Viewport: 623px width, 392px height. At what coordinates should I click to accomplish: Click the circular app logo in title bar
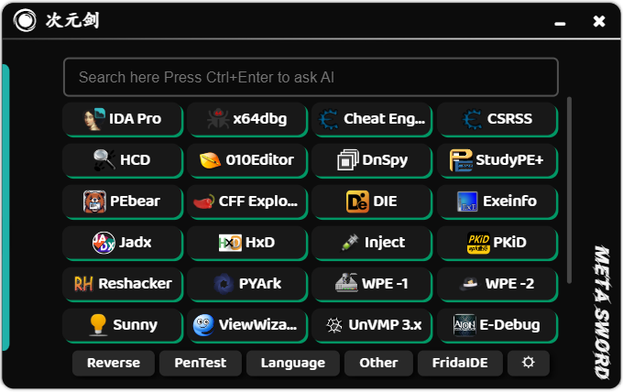coord(25,20)
